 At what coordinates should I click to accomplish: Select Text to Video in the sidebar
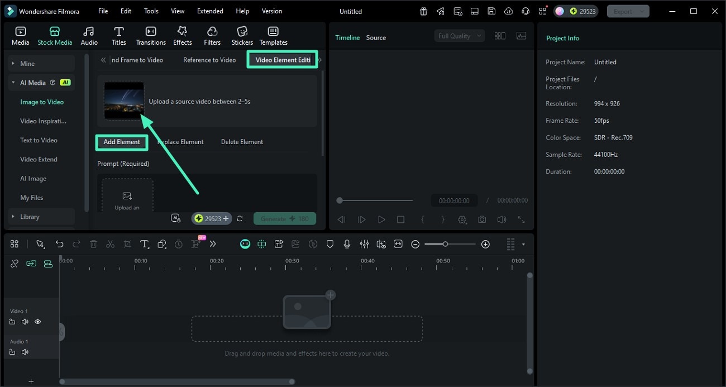(x=39, y=140)
